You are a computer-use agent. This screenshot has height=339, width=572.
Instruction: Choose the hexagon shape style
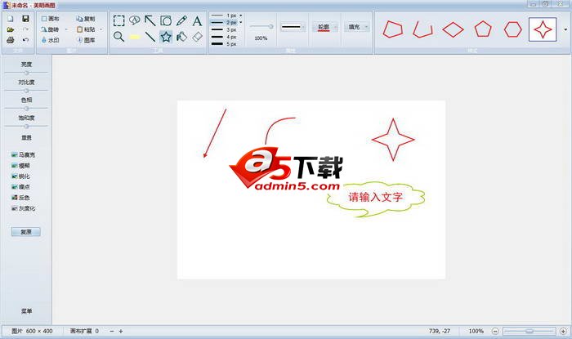513,29
